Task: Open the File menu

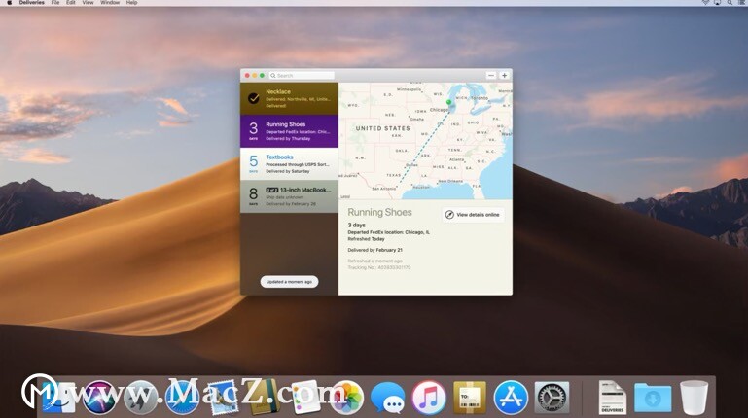Action: pyautogui.click(x=55, y=2)
